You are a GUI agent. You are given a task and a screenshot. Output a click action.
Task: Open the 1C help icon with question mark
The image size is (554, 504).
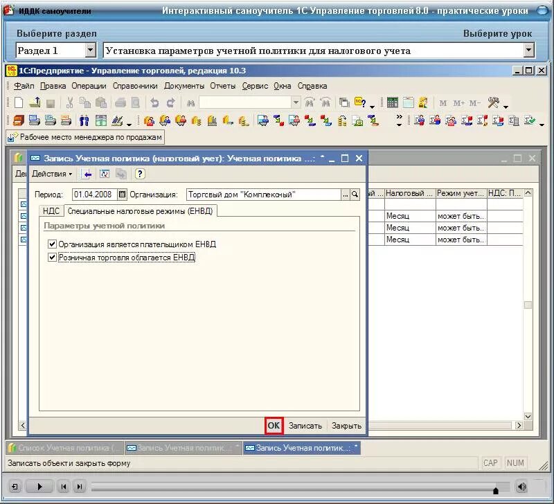tap(360, 102)
